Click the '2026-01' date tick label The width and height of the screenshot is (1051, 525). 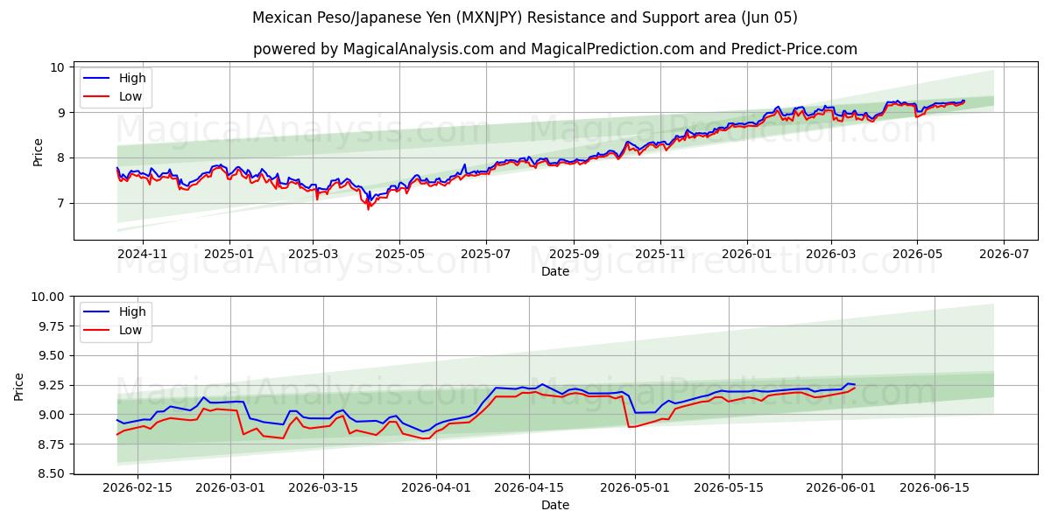pos(747,253)
